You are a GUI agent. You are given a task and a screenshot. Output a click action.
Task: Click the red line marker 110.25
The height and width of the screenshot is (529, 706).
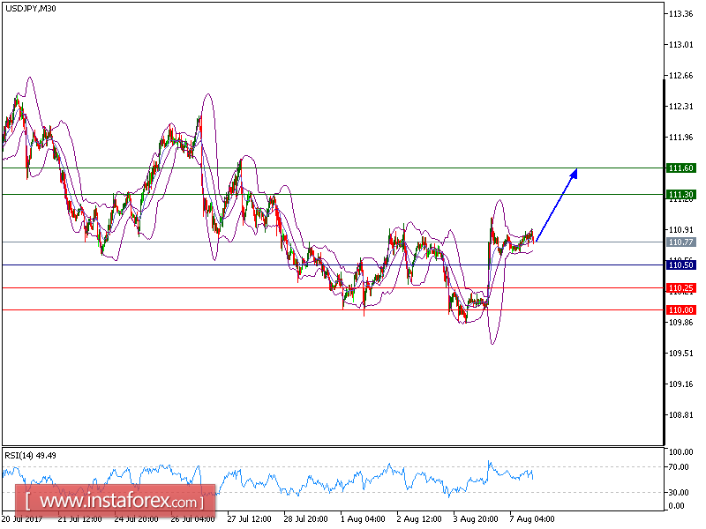[x=680, y=287]
